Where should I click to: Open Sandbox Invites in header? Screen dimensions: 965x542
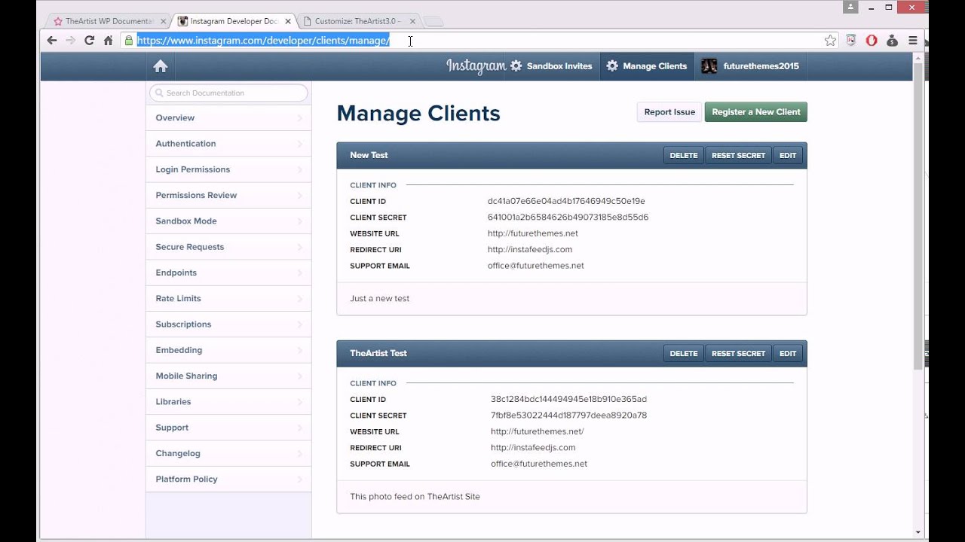551,66
